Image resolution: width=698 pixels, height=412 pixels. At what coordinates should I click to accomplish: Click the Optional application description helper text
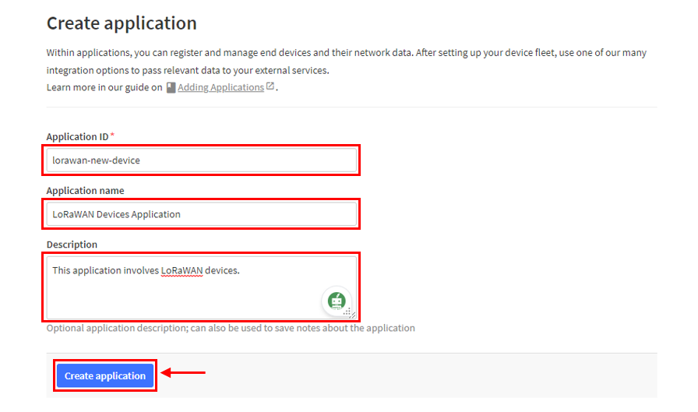231,328
